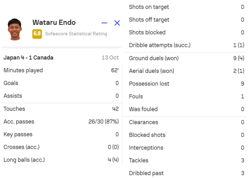Click the Tackles stat row
Image resolution: width=250 pixels, height=178 pixels.
(186, 160)
